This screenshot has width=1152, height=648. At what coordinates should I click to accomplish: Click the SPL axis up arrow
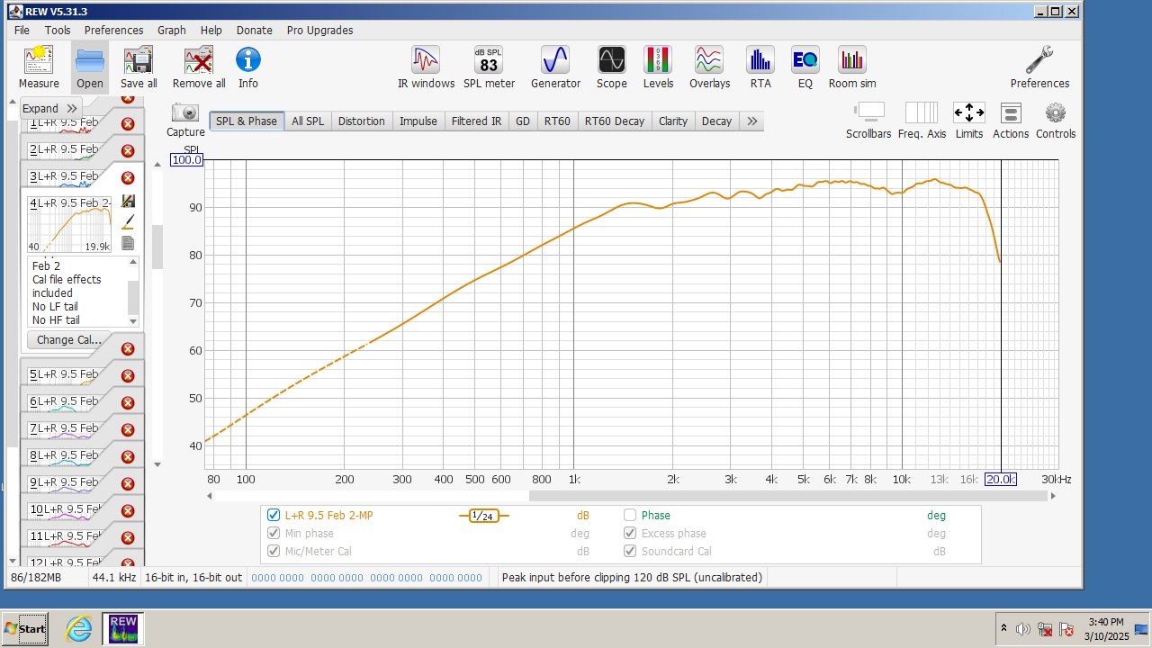pos(157,163)
